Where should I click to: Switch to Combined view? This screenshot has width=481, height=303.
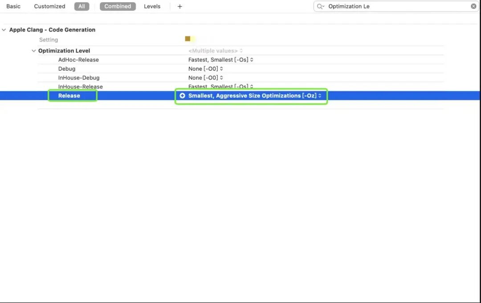pos(118,6)
